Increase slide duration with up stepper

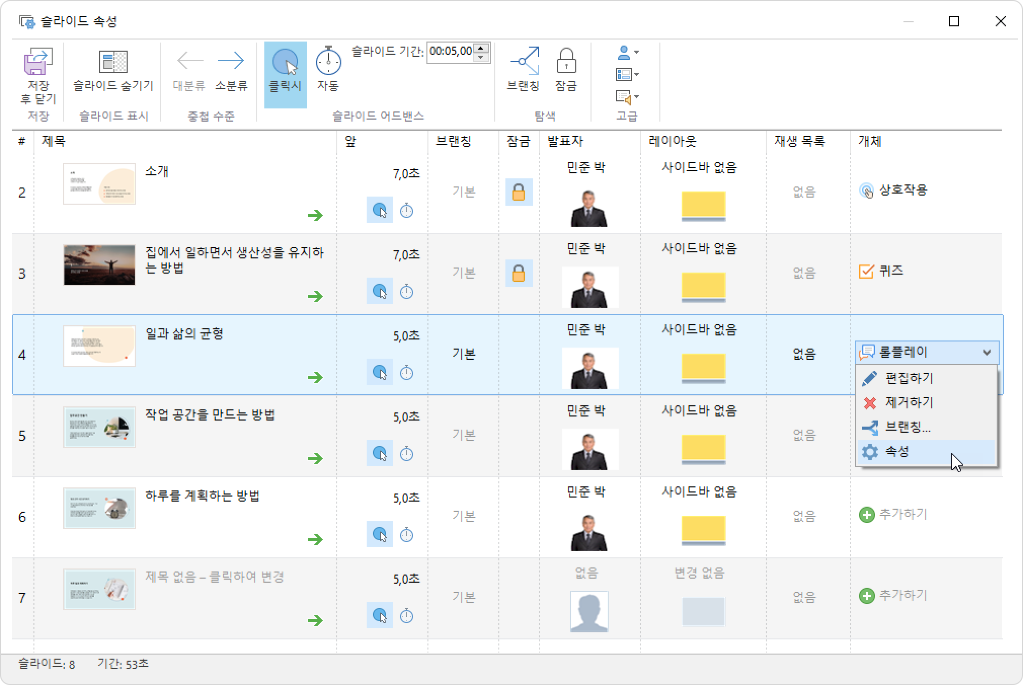tap(482, 48)
